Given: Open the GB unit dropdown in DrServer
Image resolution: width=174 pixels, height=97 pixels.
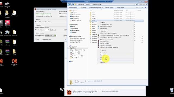Looking at the screenshot, I should click(53, 30).
